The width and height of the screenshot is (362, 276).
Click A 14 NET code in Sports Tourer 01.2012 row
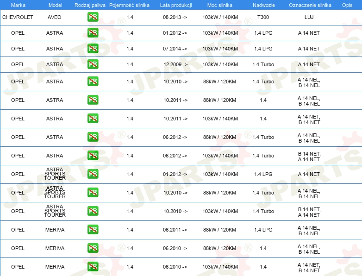point(309,174)
